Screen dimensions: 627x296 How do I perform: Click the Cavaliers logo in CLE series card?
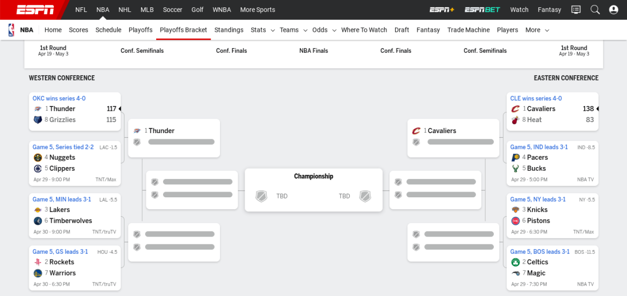click(515, 109)
